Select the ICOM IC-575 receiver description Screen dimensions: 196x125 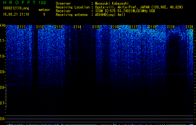pyautogui.click(x=125, y=11)
